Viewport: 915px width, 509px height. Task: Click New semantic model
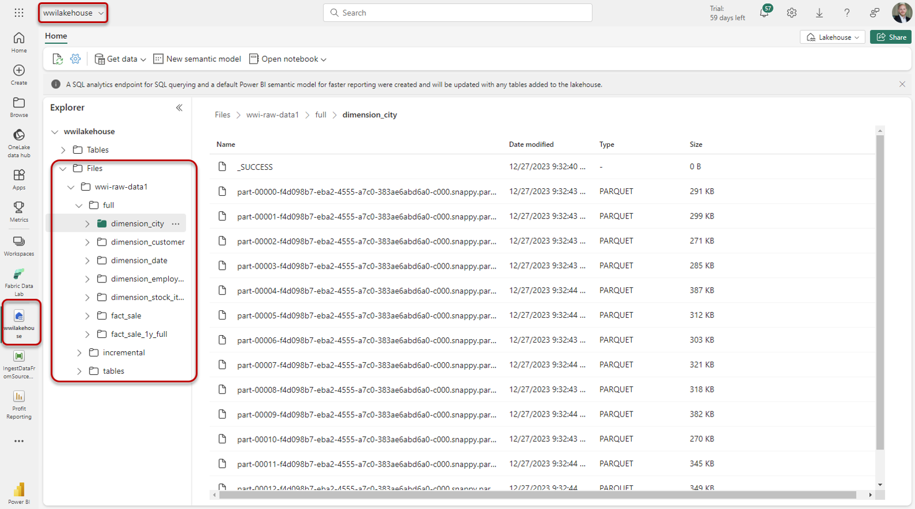(x=197, y=59)
